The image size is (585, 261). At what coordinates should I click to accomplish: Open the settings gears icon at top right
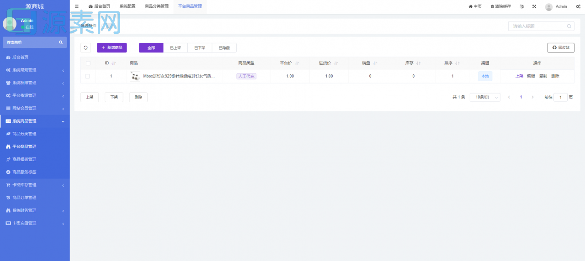pyautogui.click(x=578, y=6)
